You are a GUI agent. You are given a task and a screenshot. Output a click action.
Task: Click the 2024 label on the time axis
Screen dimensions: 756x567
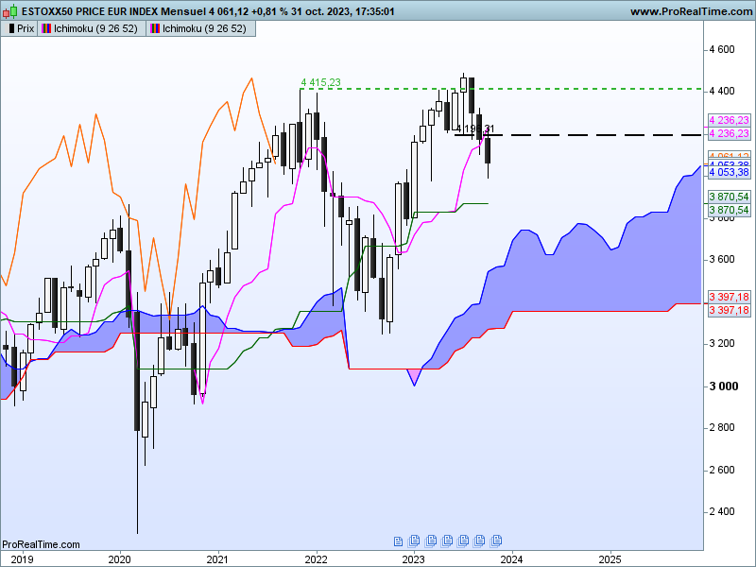pos(511,559)
